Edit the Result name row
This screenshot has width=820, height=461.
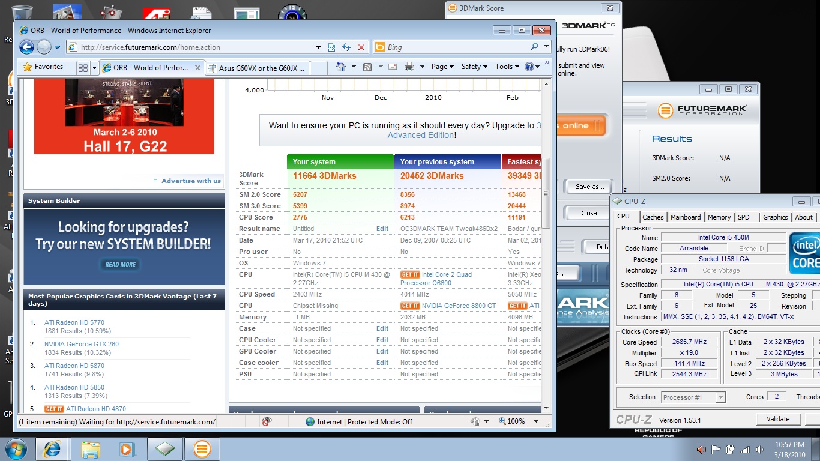[382, 229]
